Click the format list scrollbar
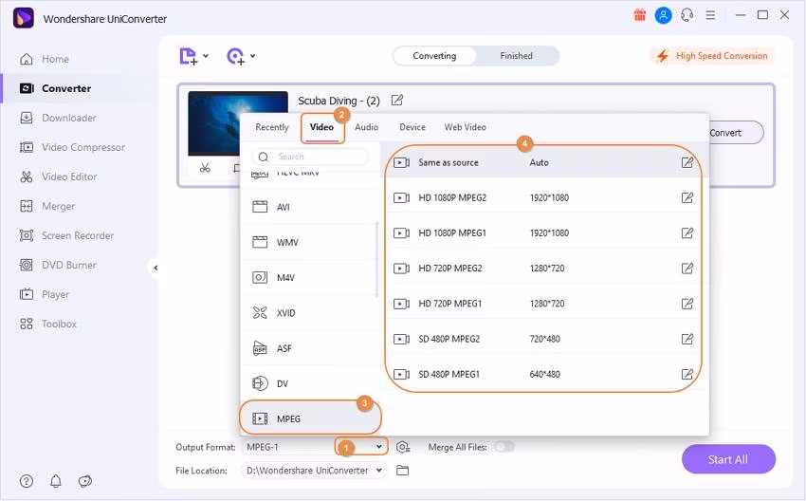 (x=376, y=260)
